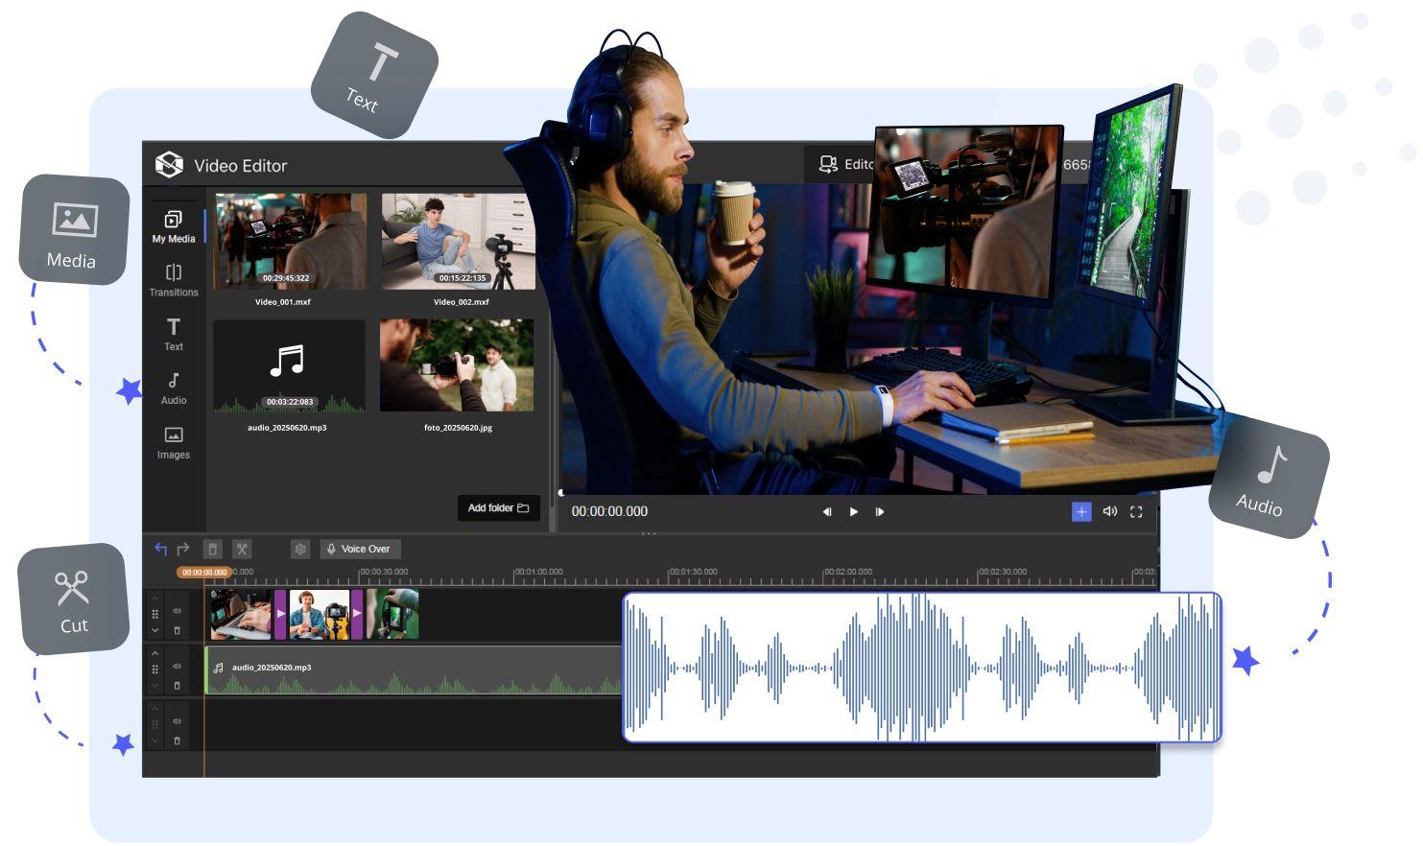This screenshot has height=846, width=1423.
Task: Jump to 00:02:00.000 on timeline ruler
Action: coord(848,572)
